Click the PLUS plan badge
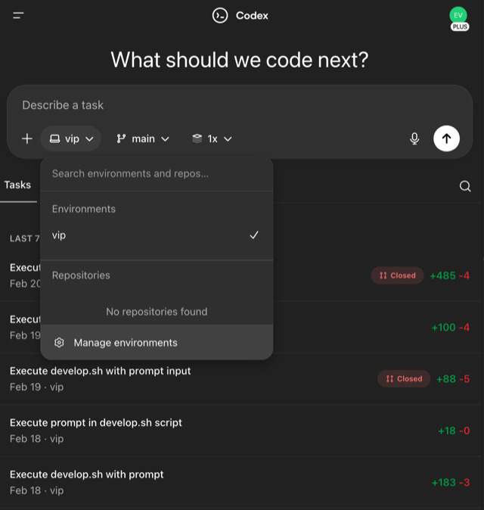This screenshot has height=510, width=484. (x=460, y=26)
